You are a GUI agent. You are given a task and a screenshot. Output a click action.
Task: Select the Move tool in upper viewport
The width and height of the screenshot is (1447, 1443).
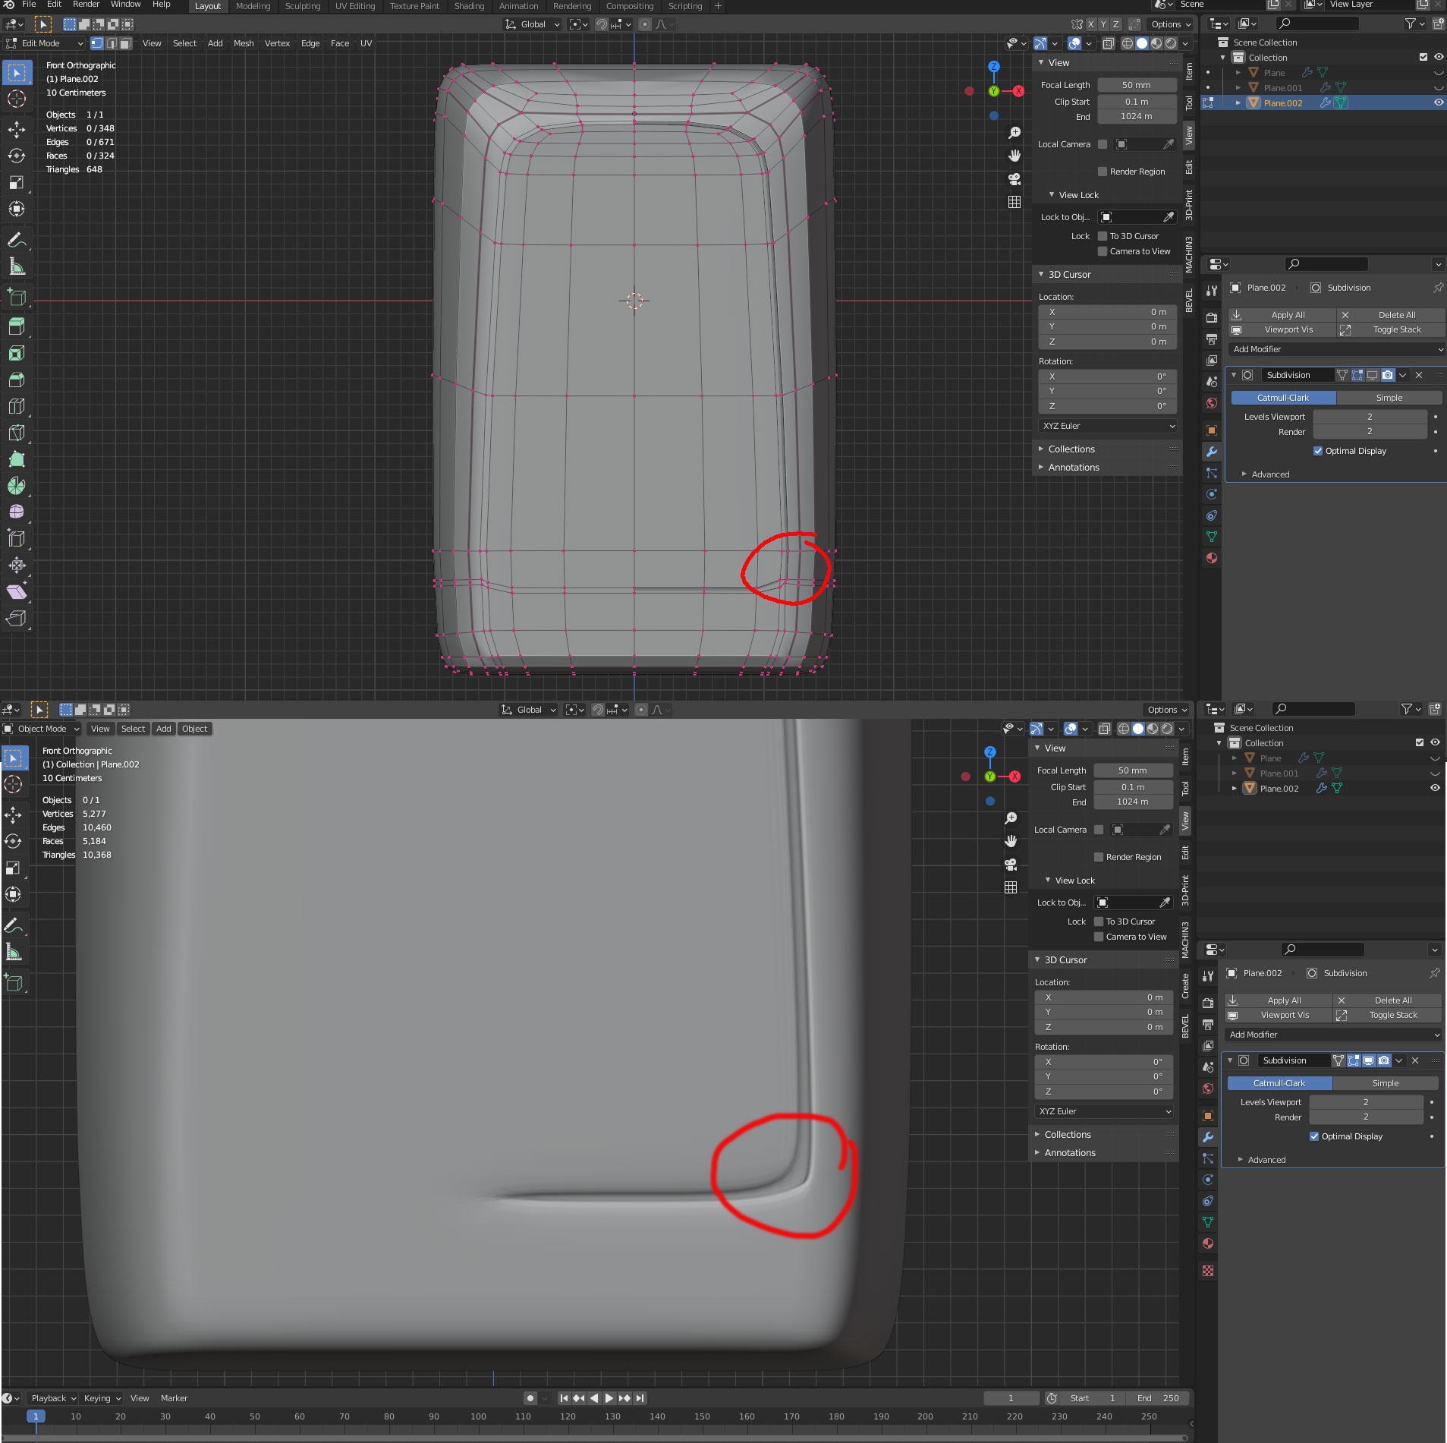[x=16, y=130]
